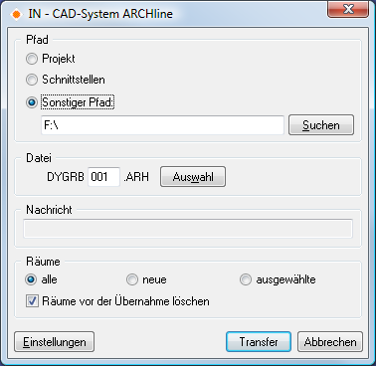Select the Projekt path radio button

tap(32, 59)
